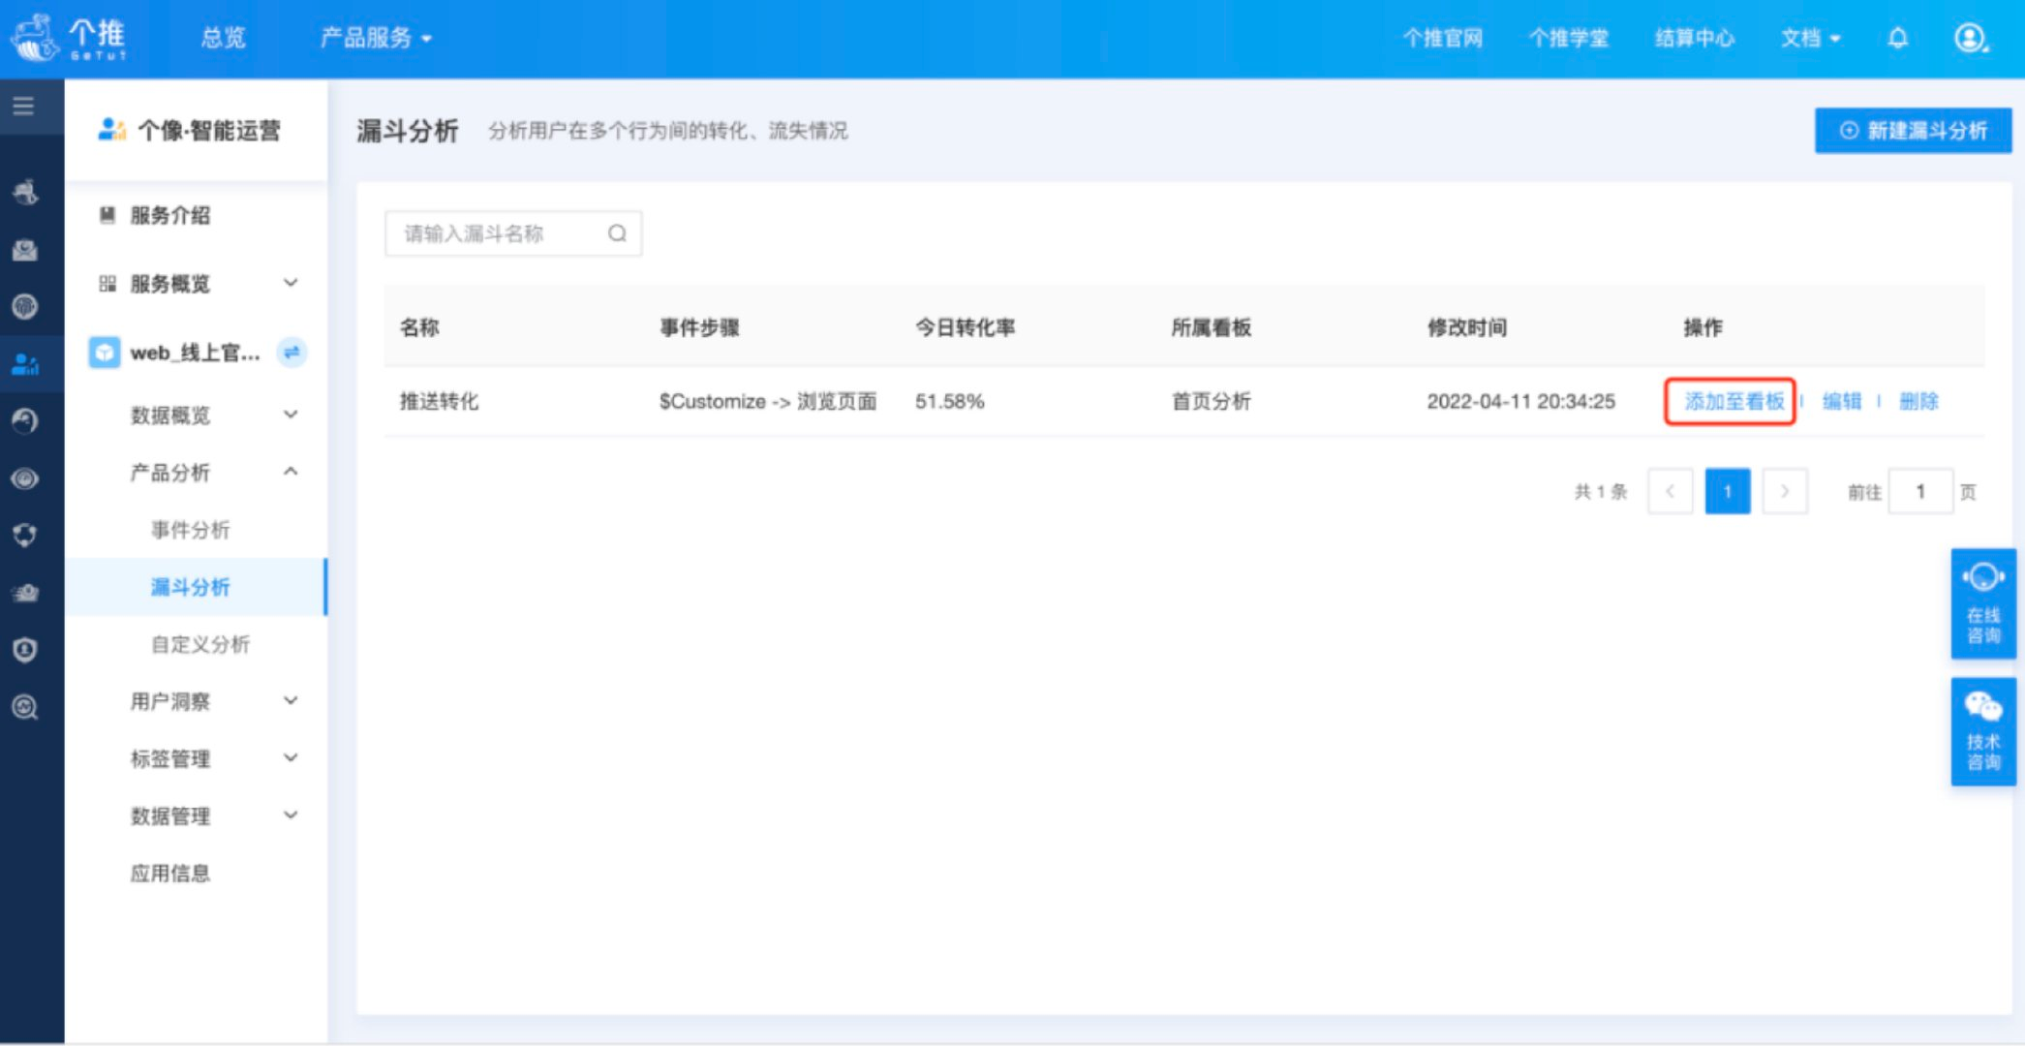Open 在线咨询 online consultation widget
Viewport: 2025px width, 1046px height.
click(x=1982, y=604)
